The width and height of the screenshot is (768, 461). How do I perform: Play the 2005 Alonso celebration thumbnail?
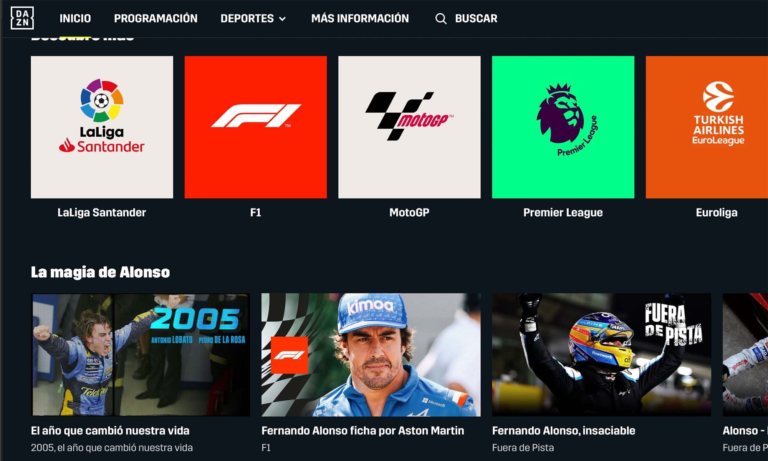(x=141, y=355)
